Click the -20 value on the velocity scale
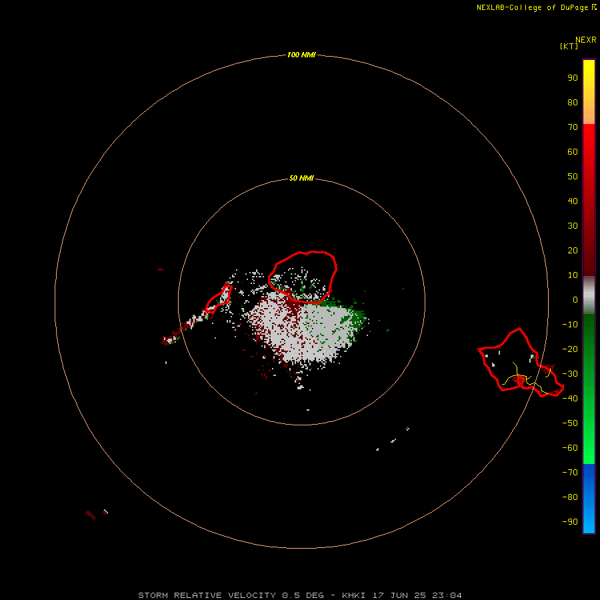600x600 pixels. point(570,349)
